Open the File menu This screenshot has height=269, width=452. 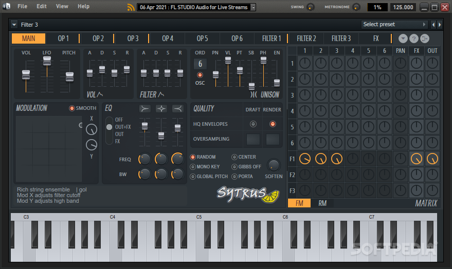[22, 6]
